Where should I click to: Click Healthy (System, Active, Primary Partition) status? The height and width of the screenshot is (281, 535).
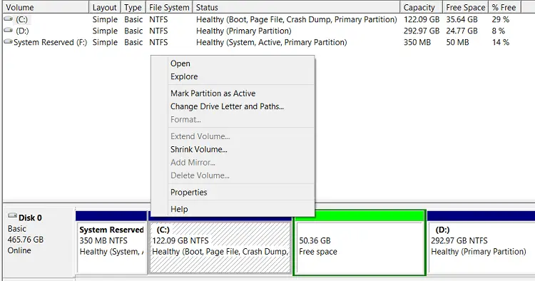(271, 42)
